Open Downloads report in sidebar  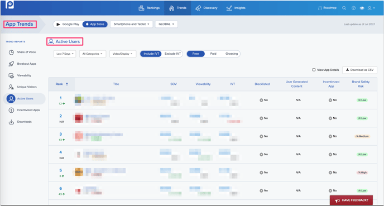24,122
